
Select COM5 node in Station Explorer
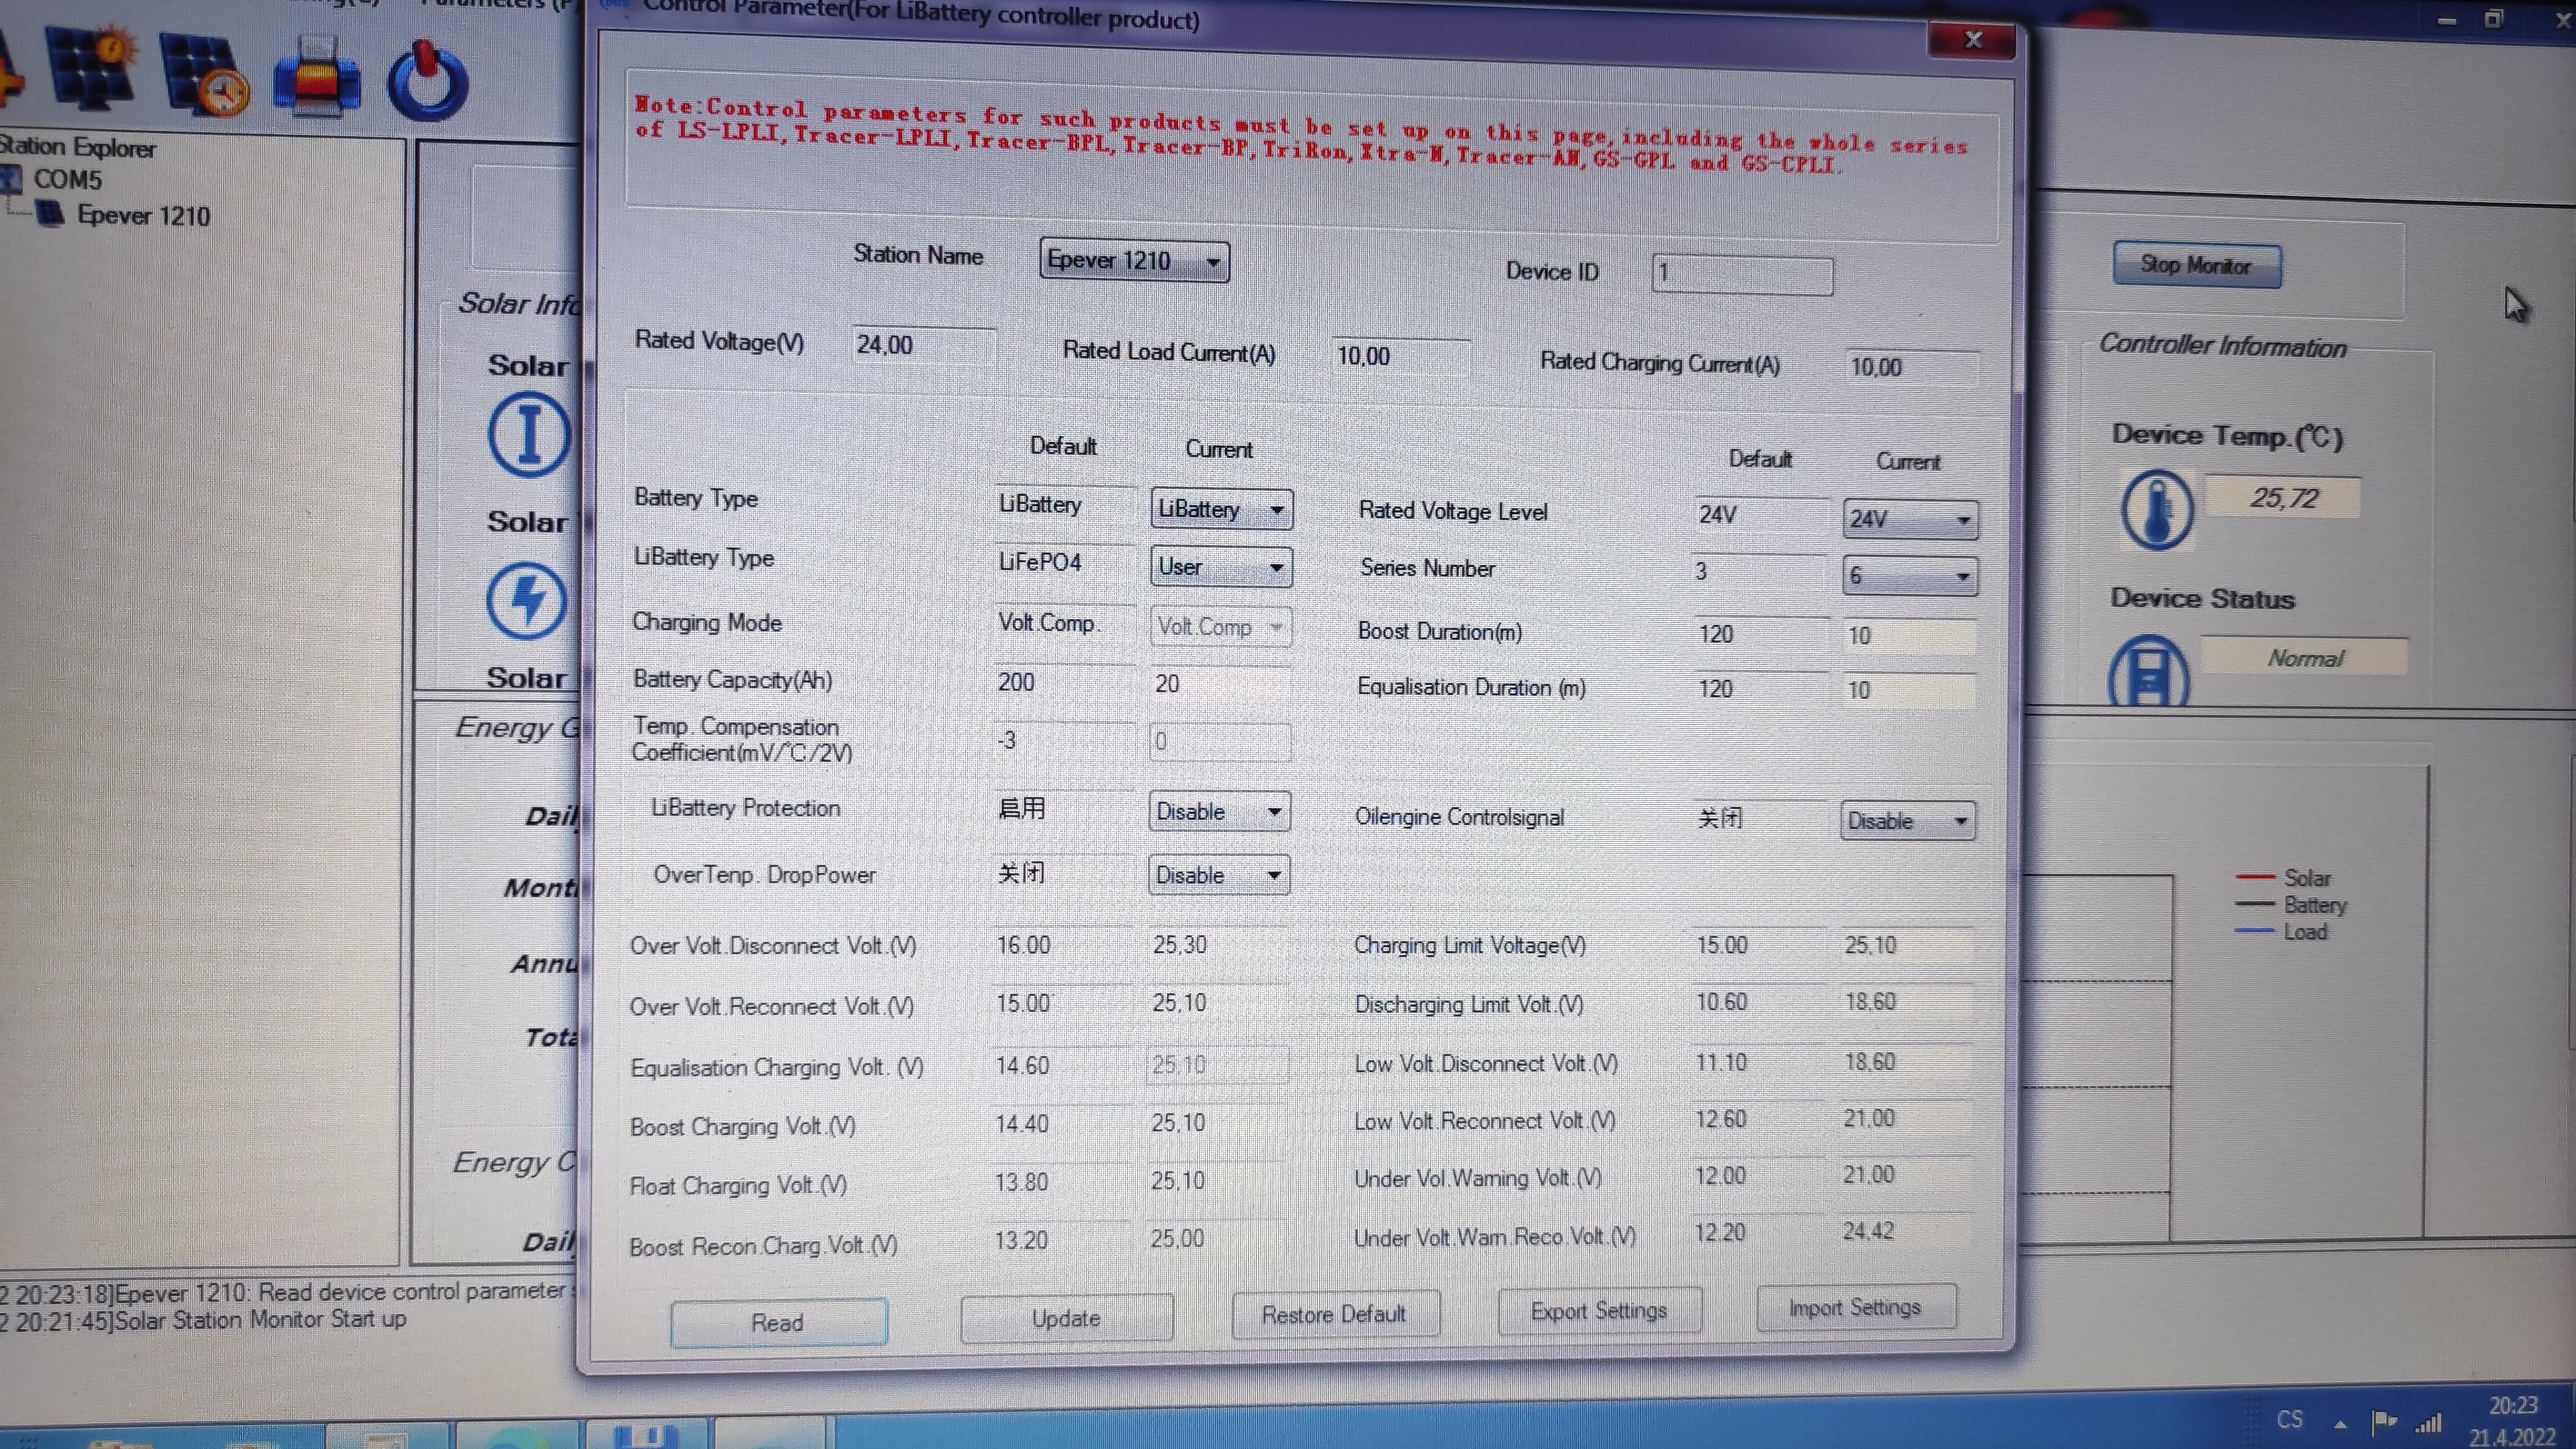click(x=67, y=180)
